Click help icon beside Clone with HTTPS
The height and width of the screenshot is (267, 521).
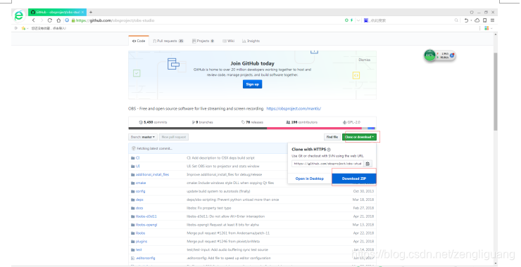pyautogui.click(x=329, y=150)
